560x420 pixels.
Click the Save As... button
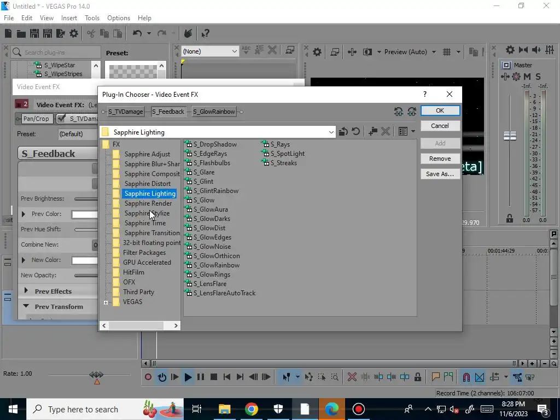(x=440, y=174)
